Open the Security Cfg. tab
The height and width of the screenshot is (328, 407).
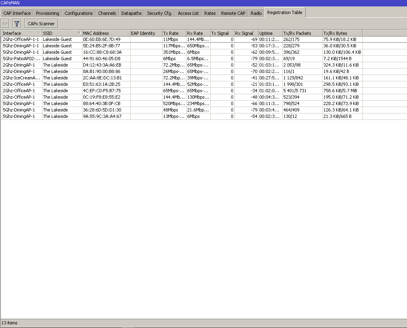(x=159, y=12)
